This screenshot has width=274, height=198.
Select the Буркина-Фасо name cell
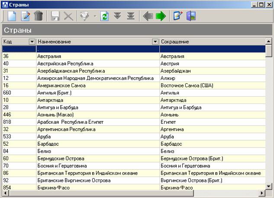click(98, 187)
